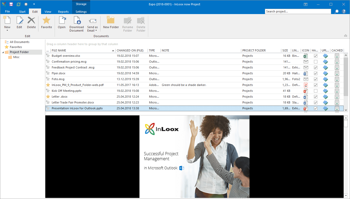Image resolution: width=350 pixels, height=199 pixels.
Task: Toggle checkbox for Budget overview.xlsx
Action: pos(316,56)
